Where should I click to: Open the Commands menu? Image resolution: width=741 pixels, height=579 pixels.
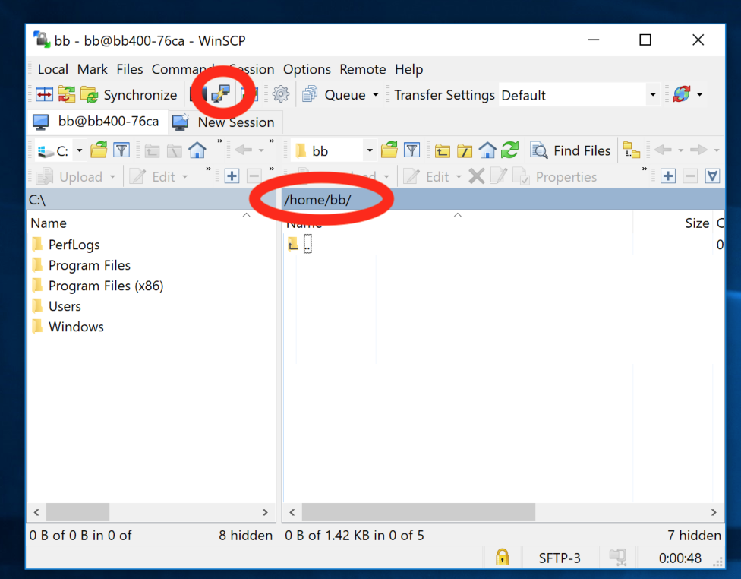pos(184,69)
